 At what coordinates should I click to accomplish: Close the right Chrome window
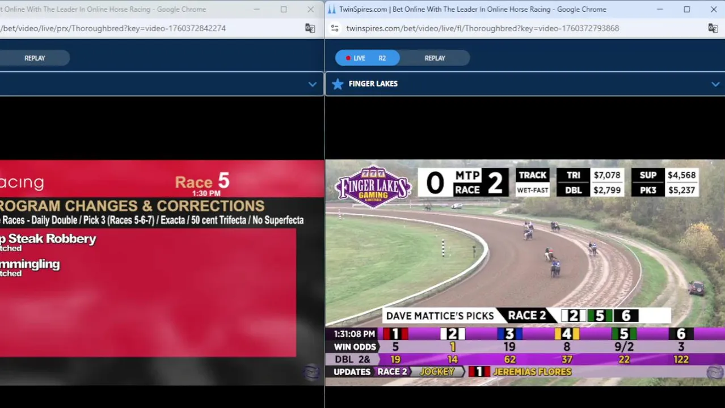pos(713,9)
